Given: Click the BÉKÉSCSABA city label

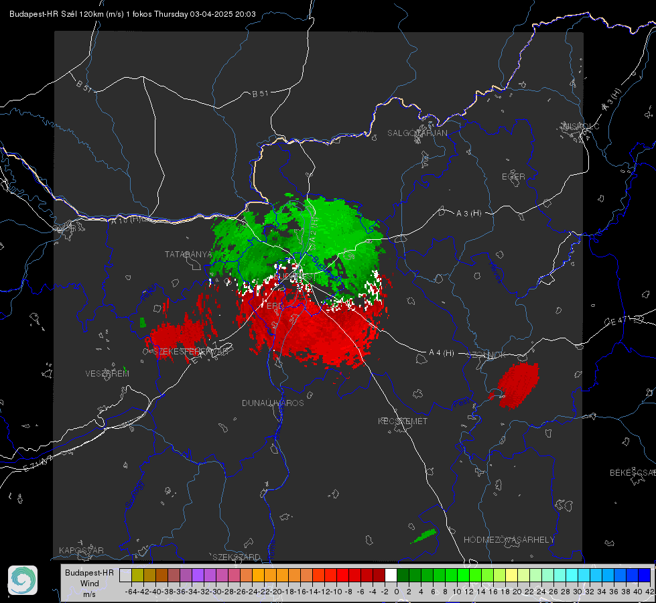Looking at the screenshot, I should click(x=633, y=473).
